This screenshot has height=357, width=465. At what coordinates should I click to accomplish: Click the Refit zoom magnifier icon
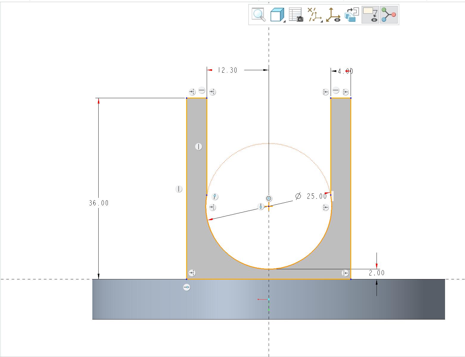click(259, 15)
